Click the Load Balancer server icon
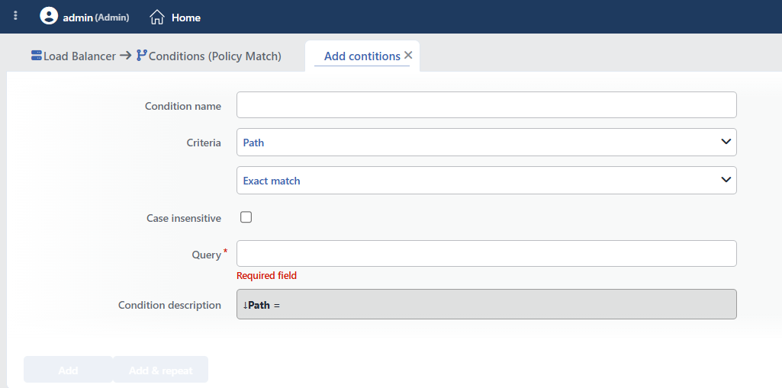 pos(37,56)
